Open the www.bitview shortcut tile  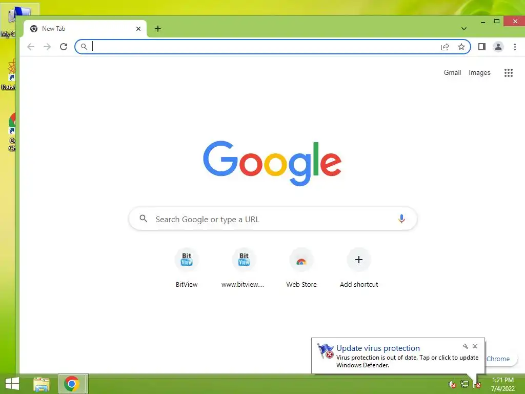click(244, 268)
